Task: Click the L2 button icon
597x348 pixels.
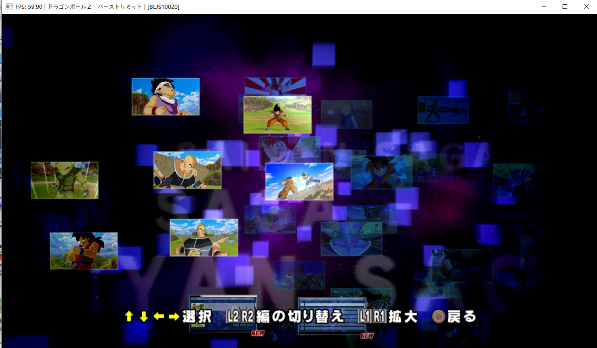Action: point(233,317)
